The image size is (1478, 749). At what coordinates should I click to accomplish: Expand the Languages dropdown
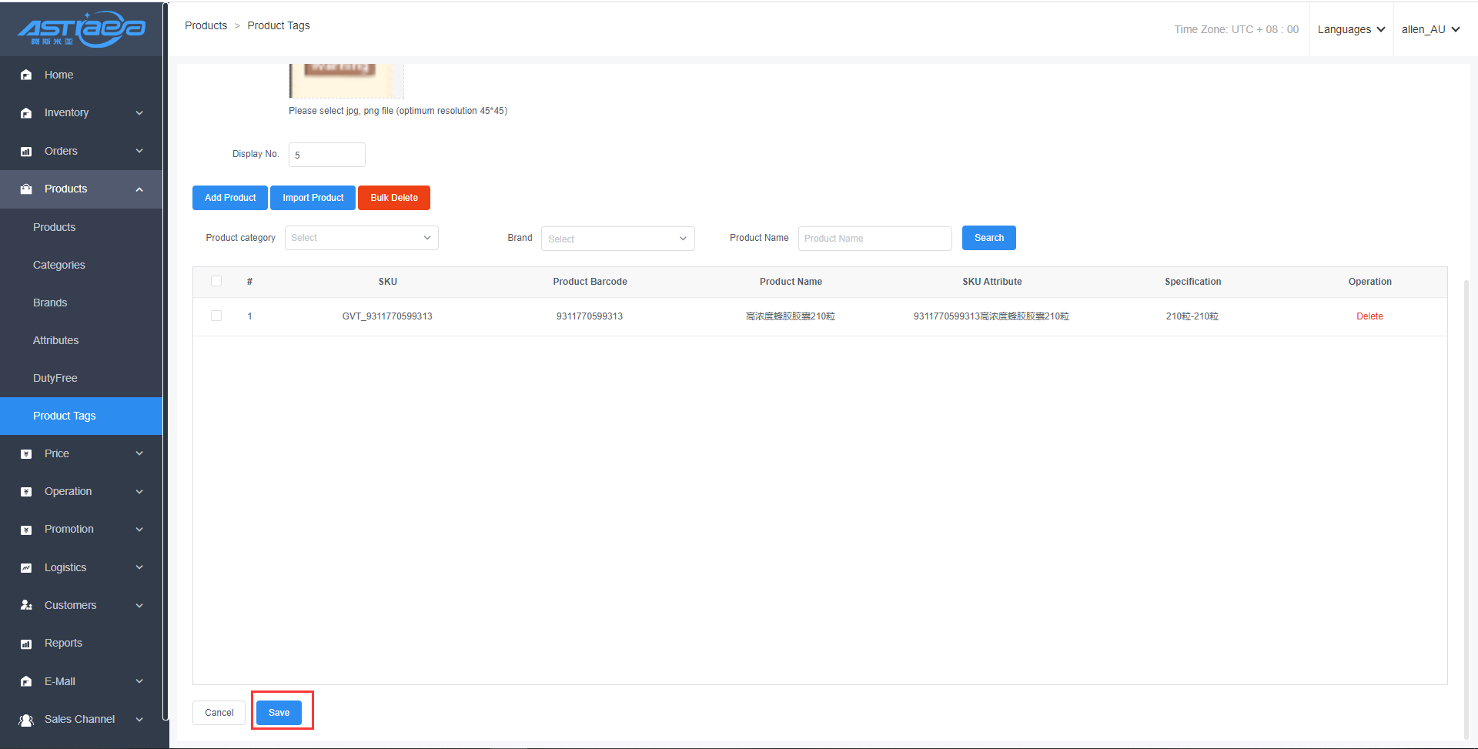(1351, 29)
